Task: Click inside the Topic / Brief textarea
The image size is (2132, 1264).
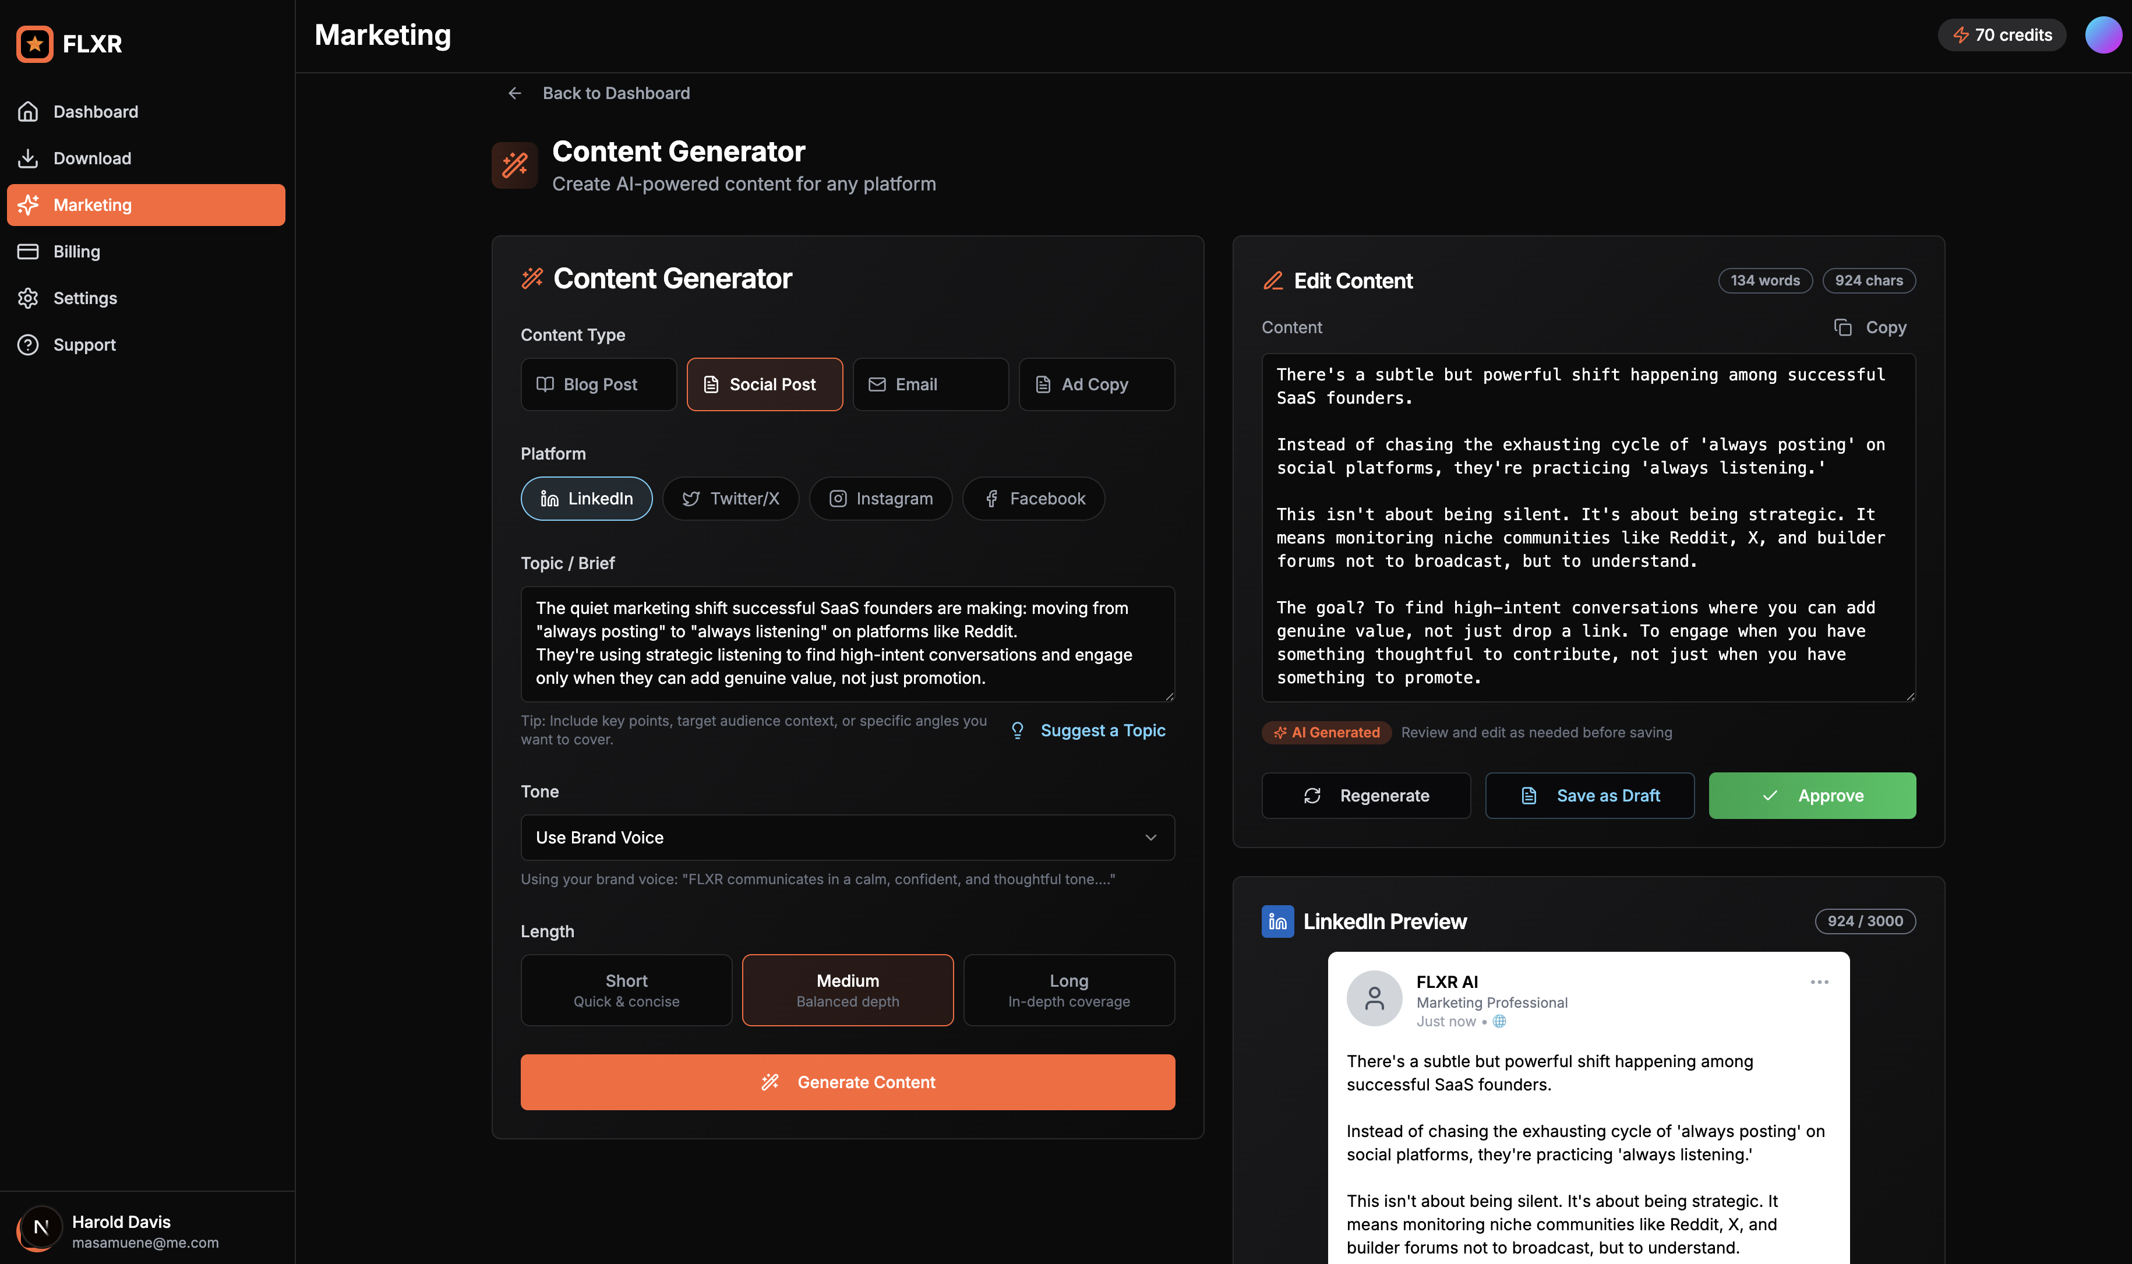Action: coord(846,644)
